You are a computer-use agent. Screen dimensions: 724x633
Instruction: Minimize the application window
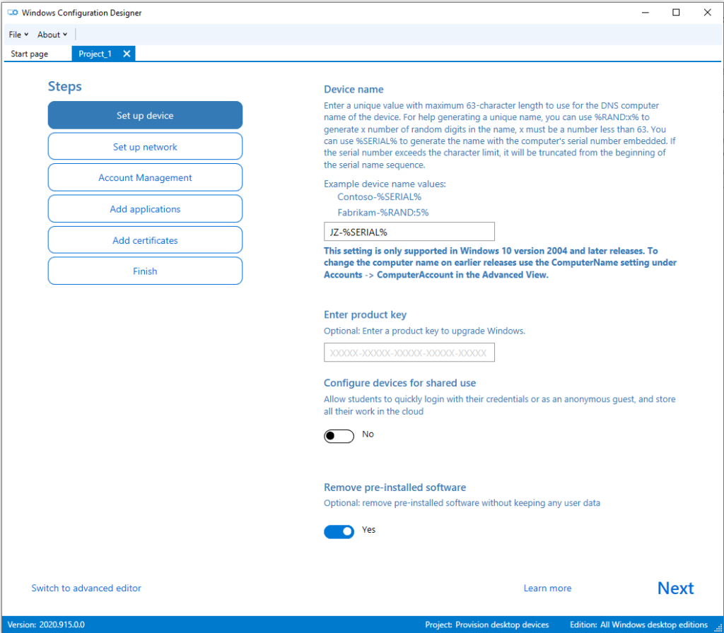pyautogui.click(x=644, y=12)
